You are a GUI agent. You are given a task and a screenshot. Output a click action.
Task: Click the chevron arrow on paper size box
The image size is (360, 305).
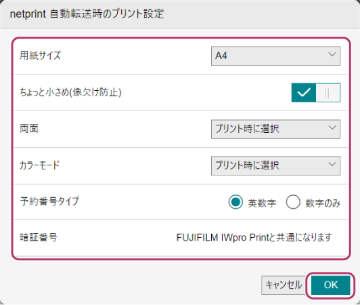pyautogui.click(x=332, y=54)
